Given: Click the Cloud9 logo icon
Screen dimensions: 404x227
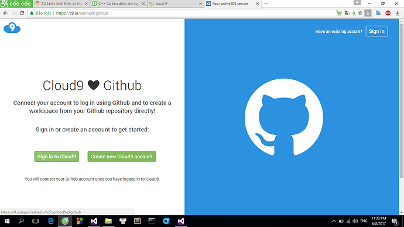Looking at the screenshot, I should [x=12, y=28].
